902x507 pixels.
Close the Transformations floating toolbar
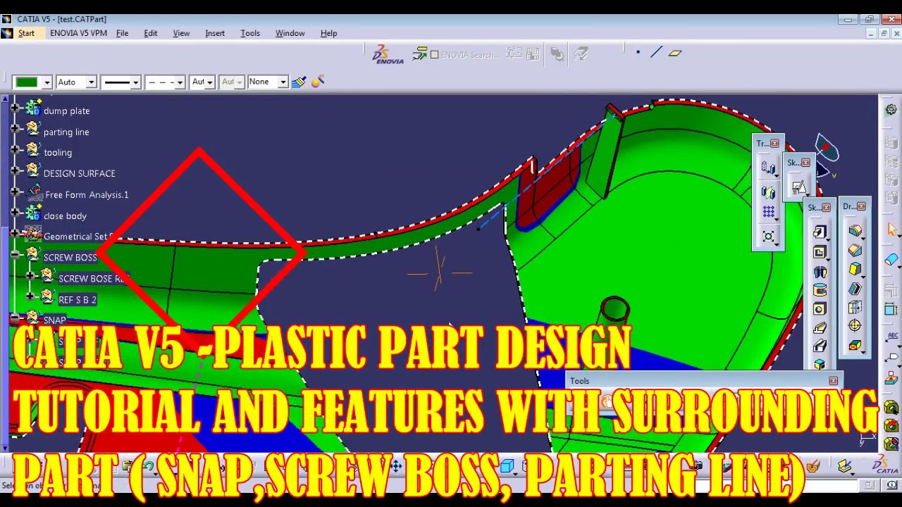click(774, 144)
